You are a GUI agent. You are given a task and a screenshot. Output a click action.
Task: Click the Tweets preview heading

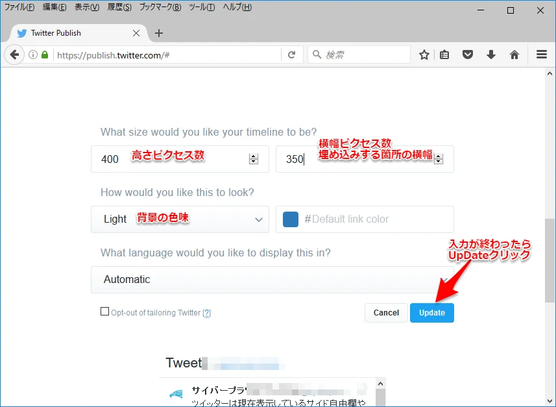[184, 363]
